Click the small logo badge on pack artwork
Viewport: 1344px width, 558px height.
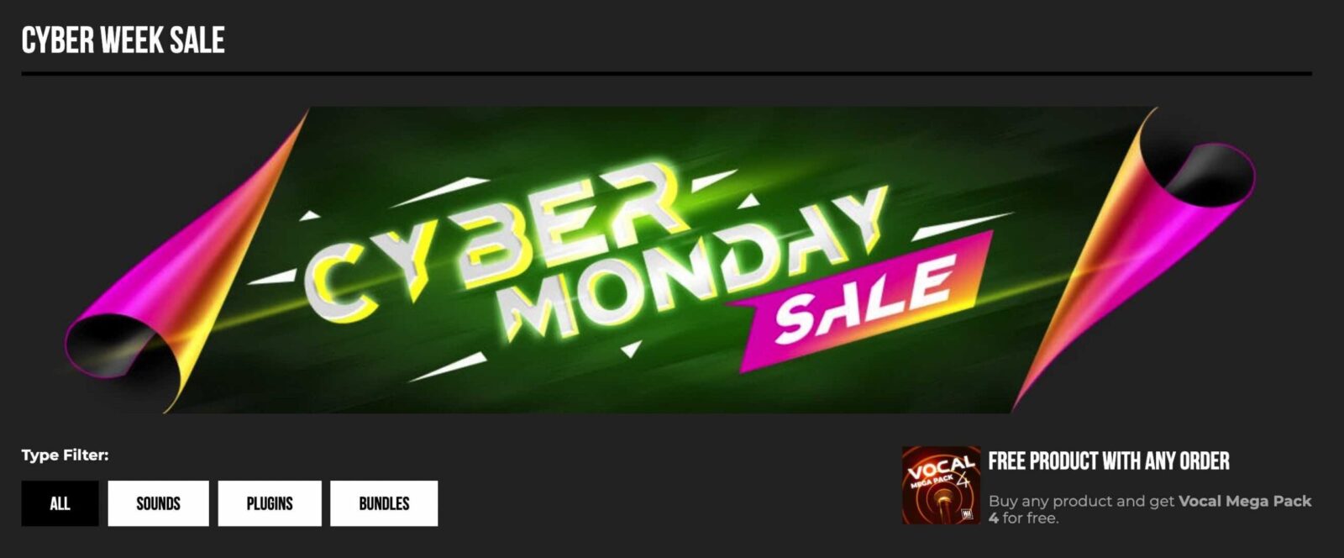click(967, 513)
